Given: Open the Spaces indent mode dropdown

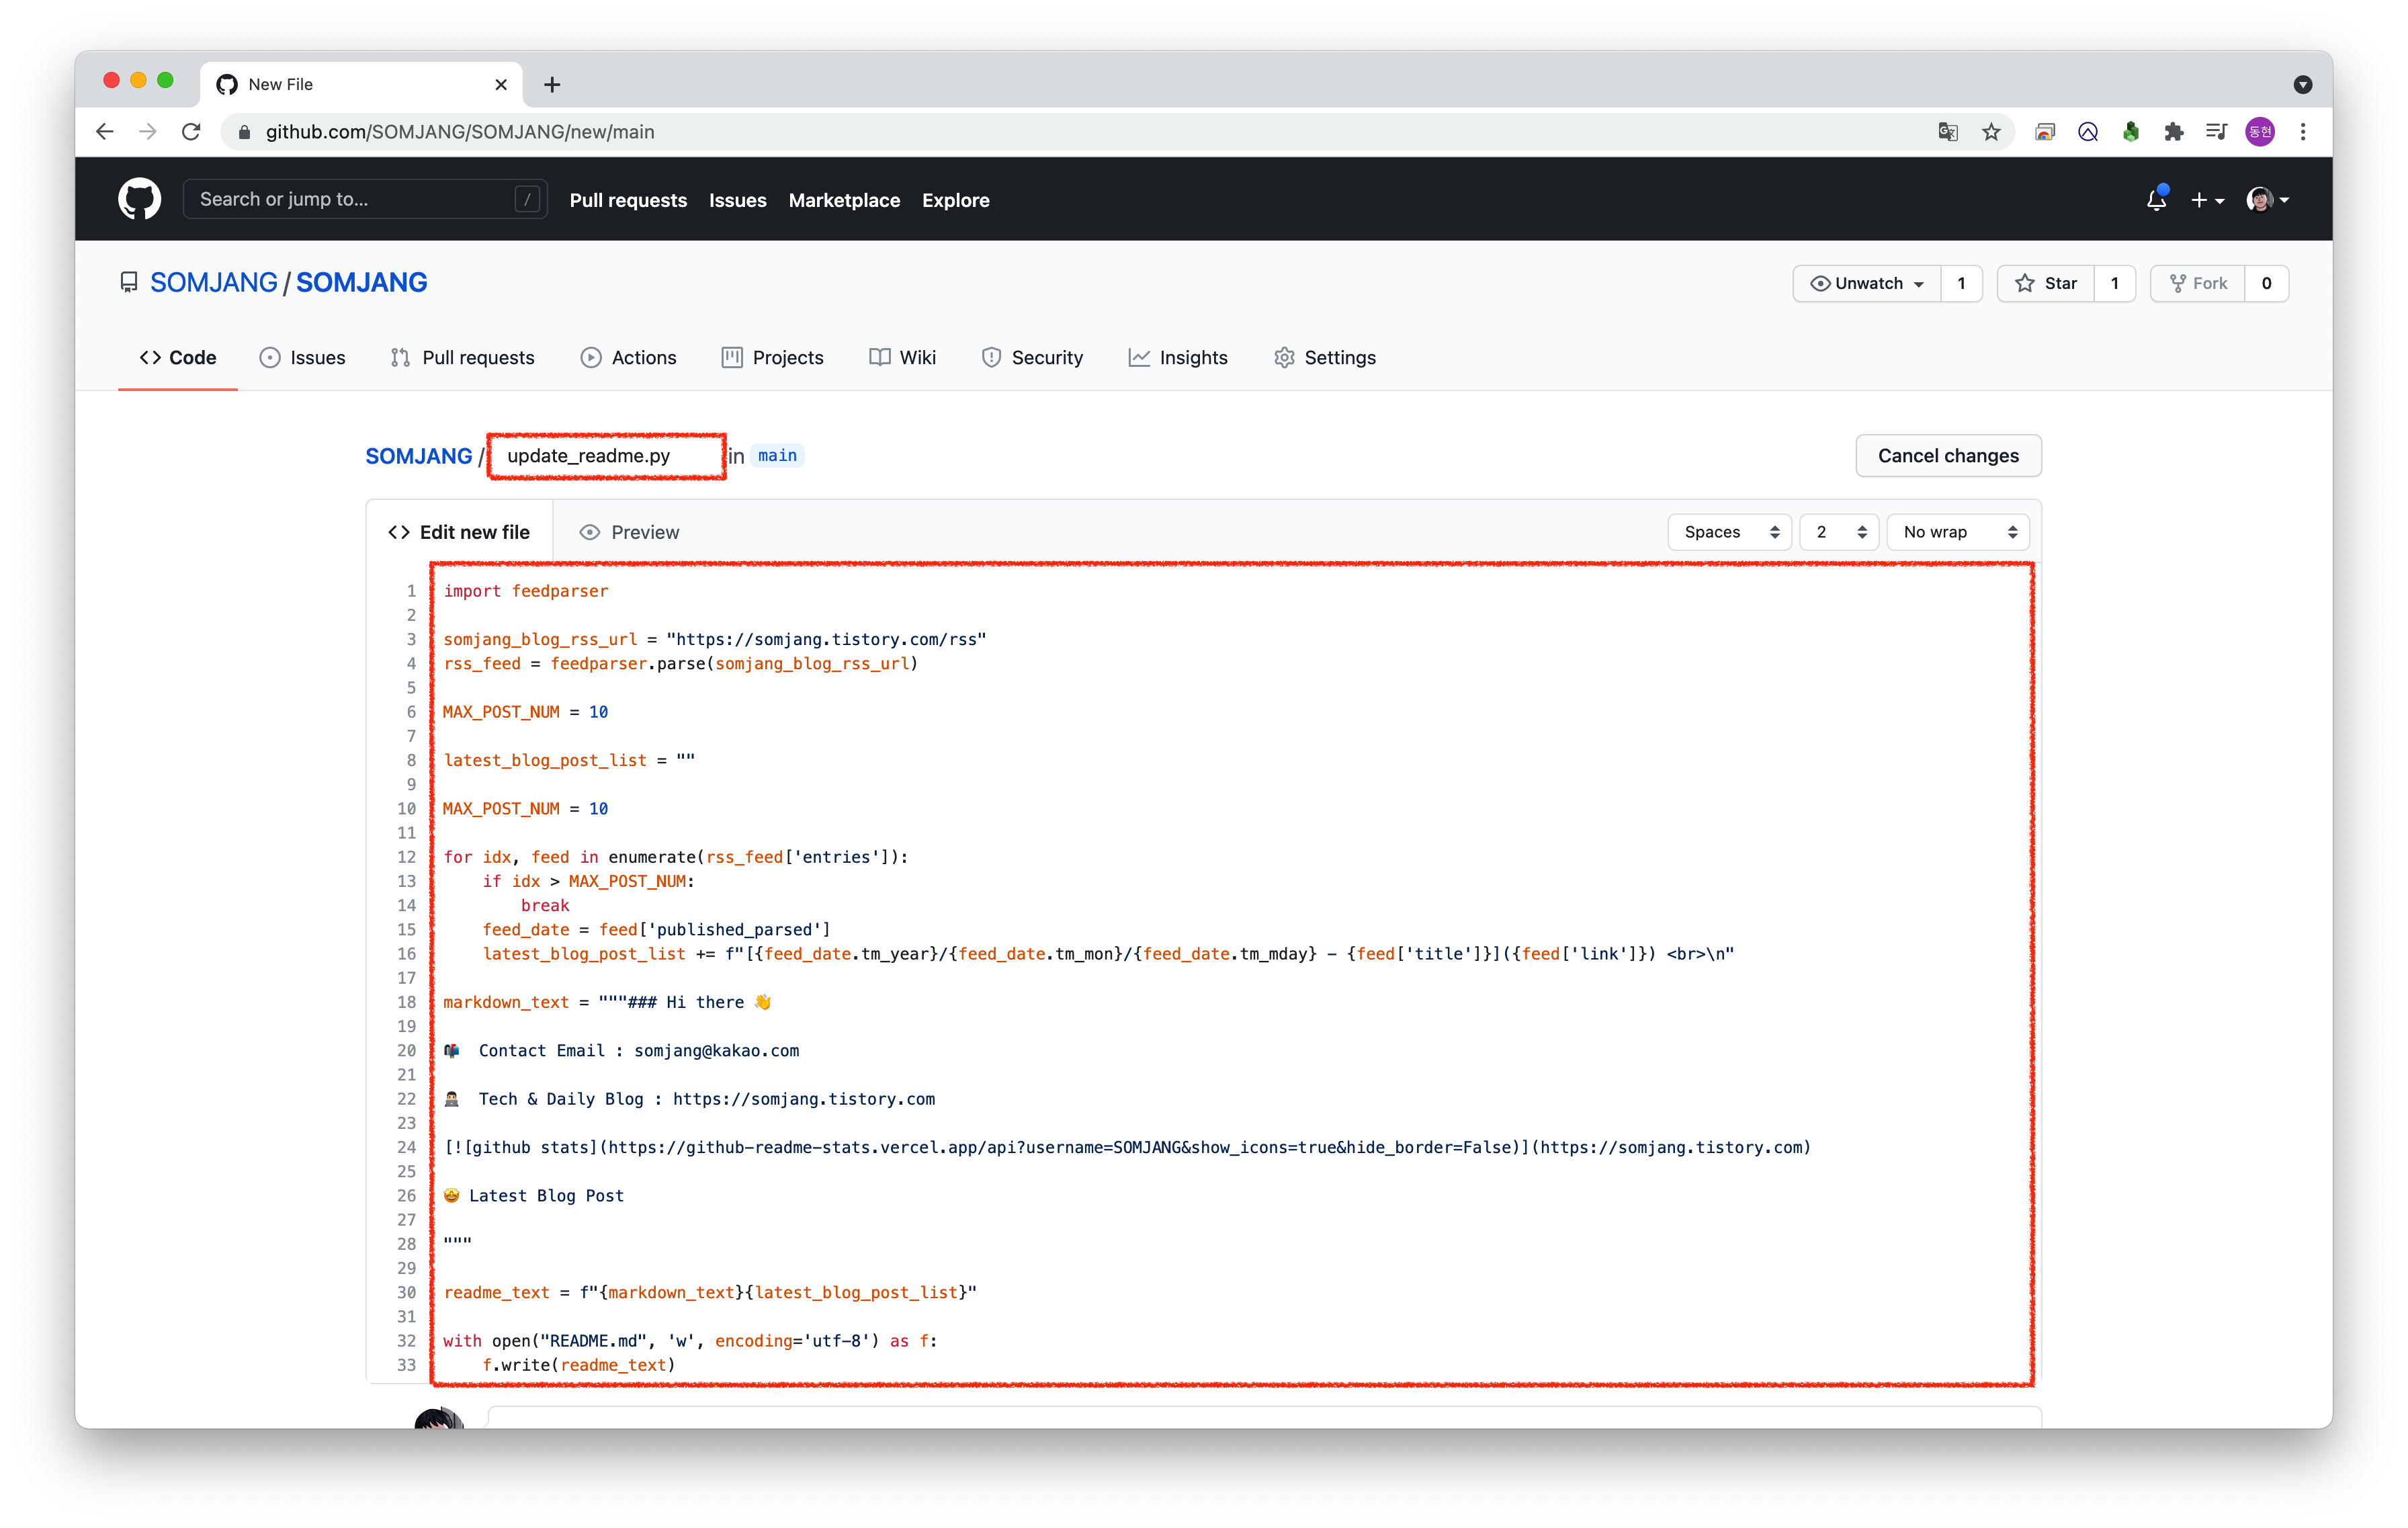Looking at the screenshot, I should click(x=1730, y=532).
